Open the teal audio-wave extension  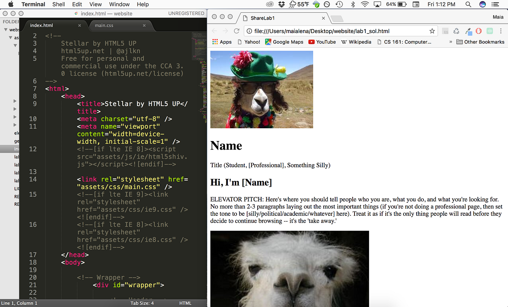point(490,31)
